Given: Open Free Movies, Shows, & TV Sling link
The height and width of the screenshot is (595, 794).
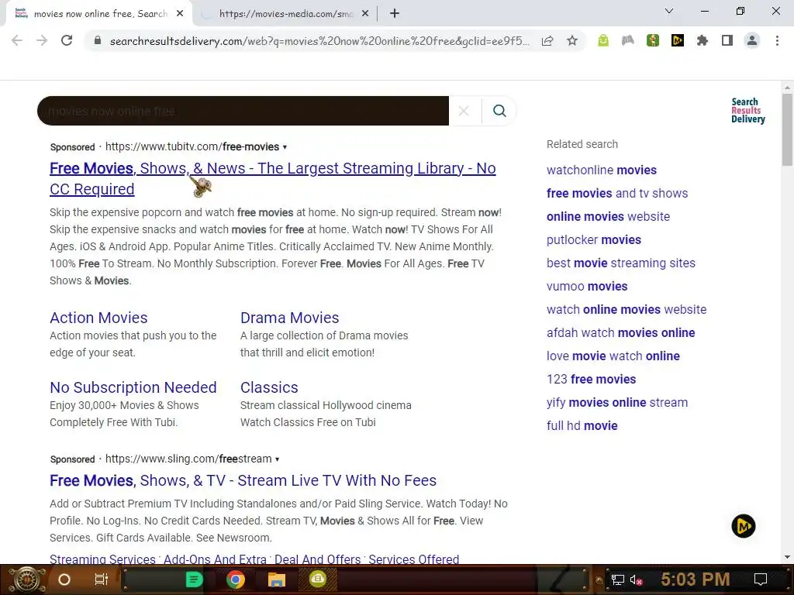Looking at the screenshot, I should pos(243,480).
